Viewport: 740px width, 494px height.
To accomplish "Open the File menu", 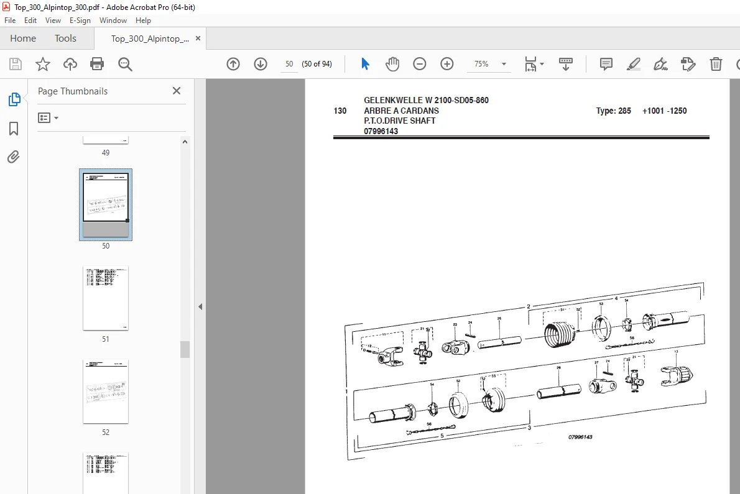I will coord(10,21).
